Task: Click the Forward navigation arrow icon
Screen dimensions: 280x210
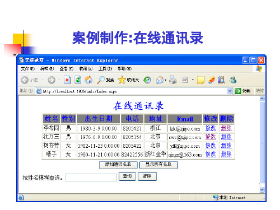Action: 52,80
